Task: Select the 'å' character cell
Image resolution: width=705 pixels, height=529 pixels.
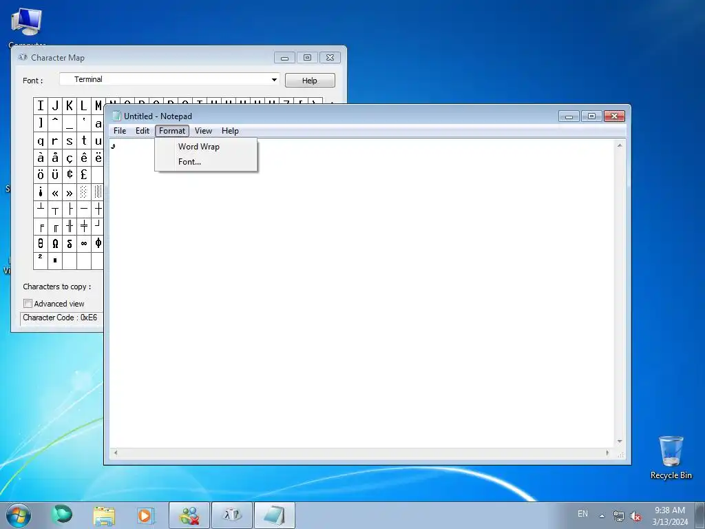Action: [55, 158]
